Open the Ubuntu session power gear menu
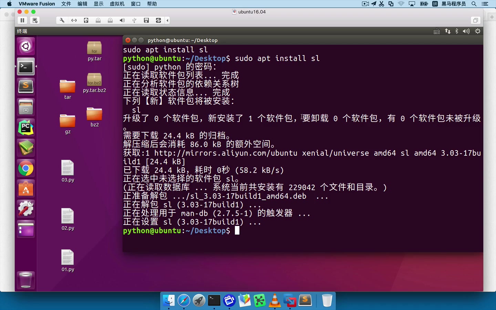This screenshot has width=496, height=310. tap(477, 31)
